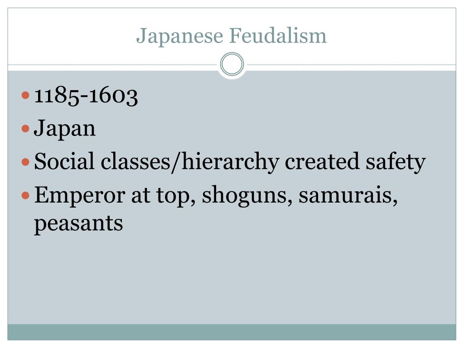The width and height of the screenshot is (464, 348).
Task: Click the word samurais
Action: tap(348, 195)
